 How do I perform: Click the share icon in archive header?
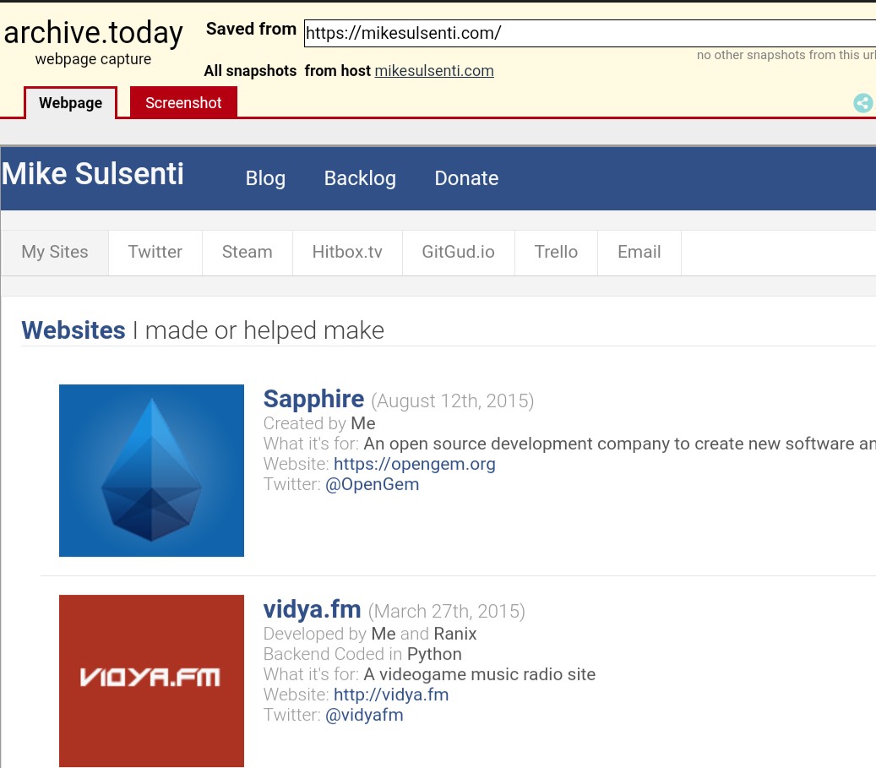(863, 103)
